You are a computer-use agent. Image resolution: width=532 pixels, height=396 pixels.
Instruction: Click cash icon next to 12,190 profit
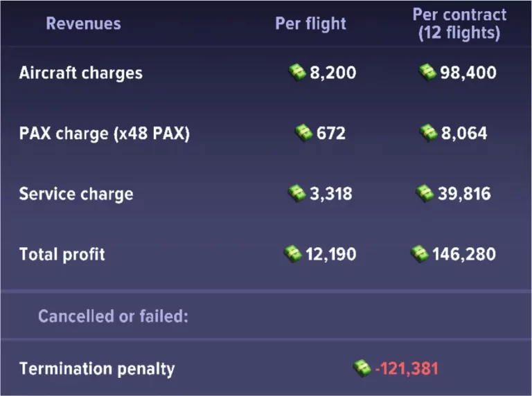tap(293, 253)
